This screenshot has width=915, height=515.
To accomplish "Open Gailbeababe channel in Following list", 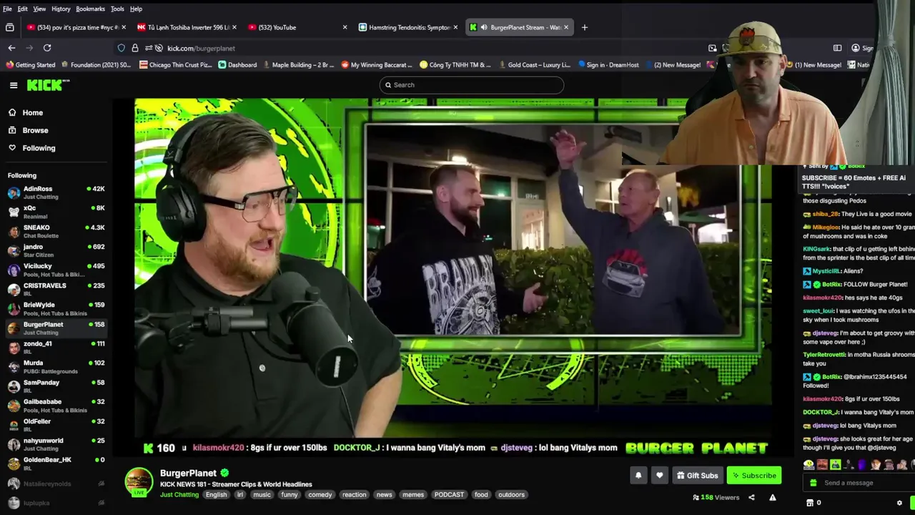I will tap(56, 404).
